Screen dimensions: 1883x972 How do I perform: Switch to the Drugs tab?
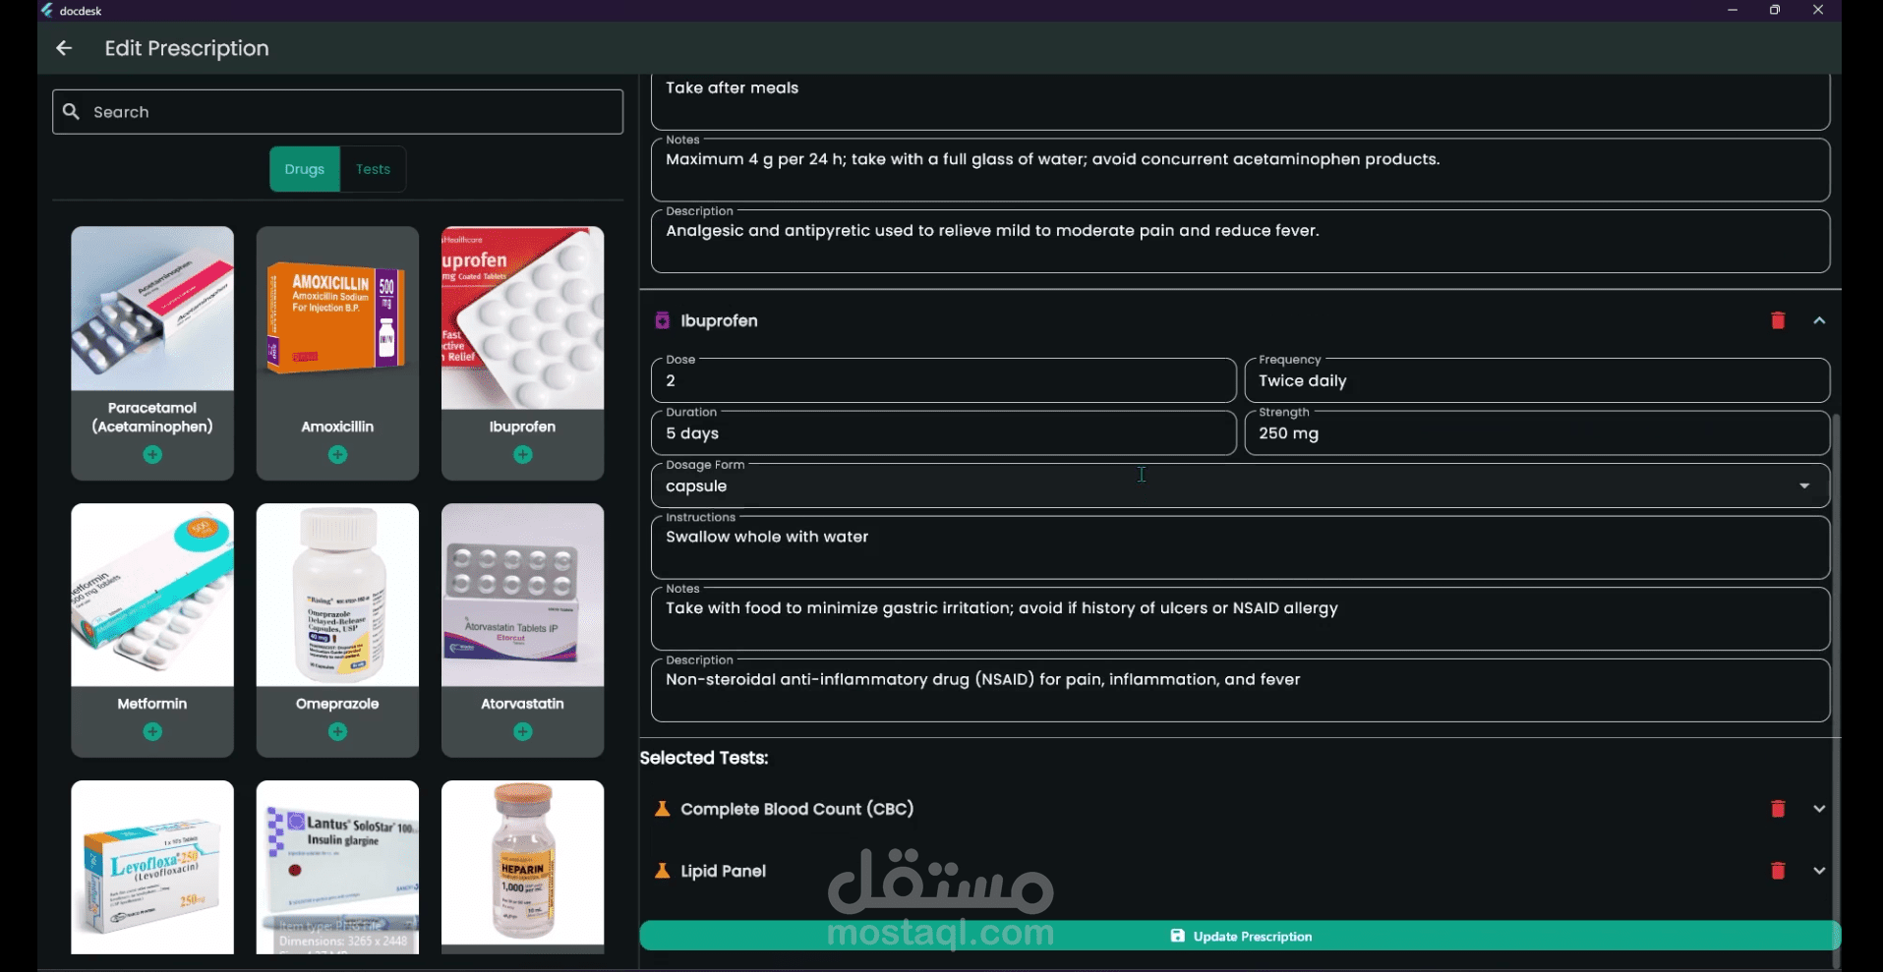305,169
